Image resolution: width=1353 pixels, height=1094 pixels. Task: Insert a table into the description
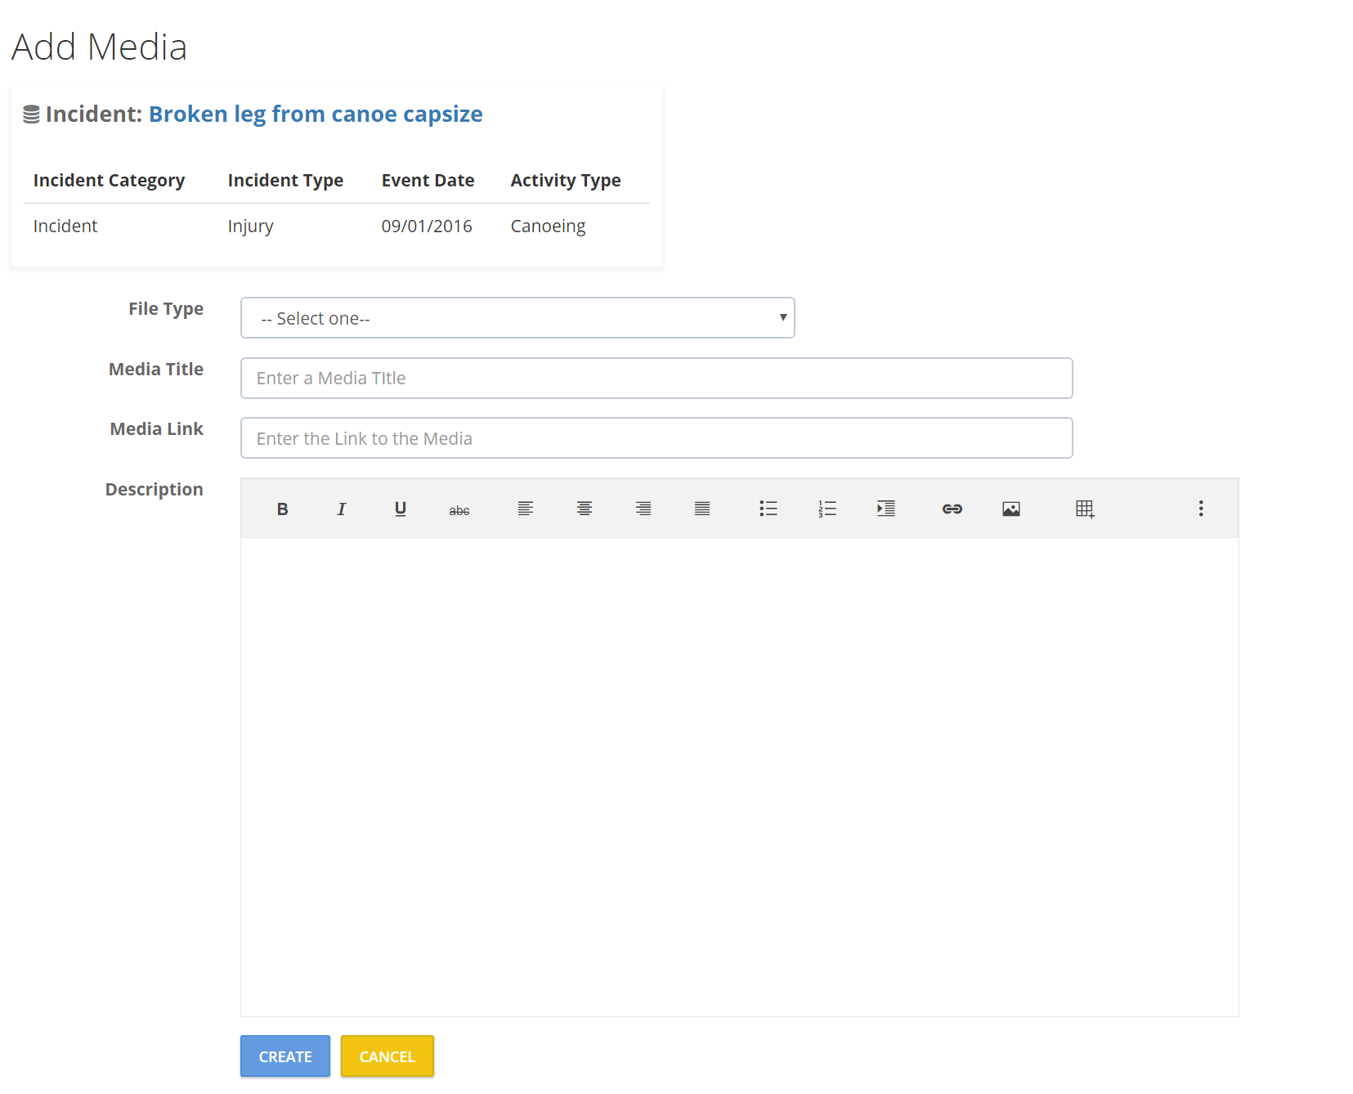pos(1085,509)
